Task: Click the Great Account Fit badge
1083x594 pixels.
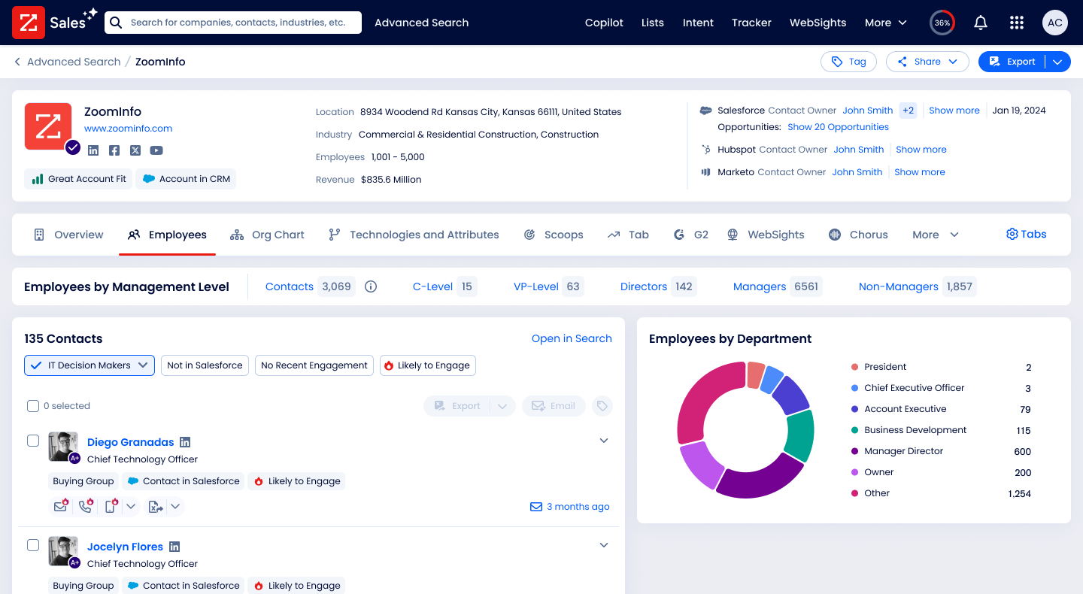Action: [78, 179]
